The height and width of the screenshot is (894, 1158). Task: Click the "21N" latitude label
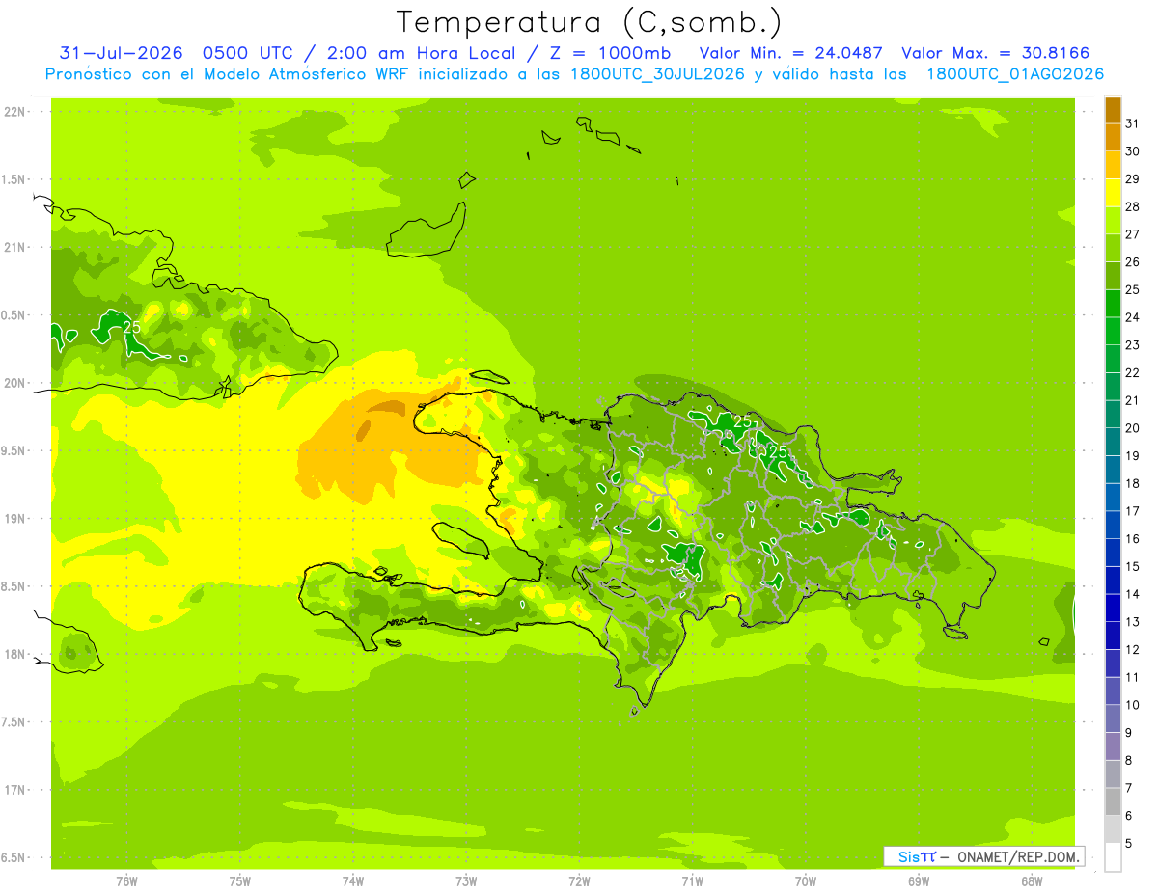point(14,248)
